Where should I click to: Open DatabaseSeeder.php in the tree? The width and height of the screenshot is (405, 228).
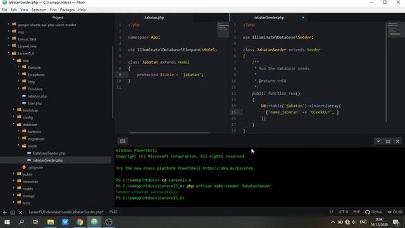49,153
